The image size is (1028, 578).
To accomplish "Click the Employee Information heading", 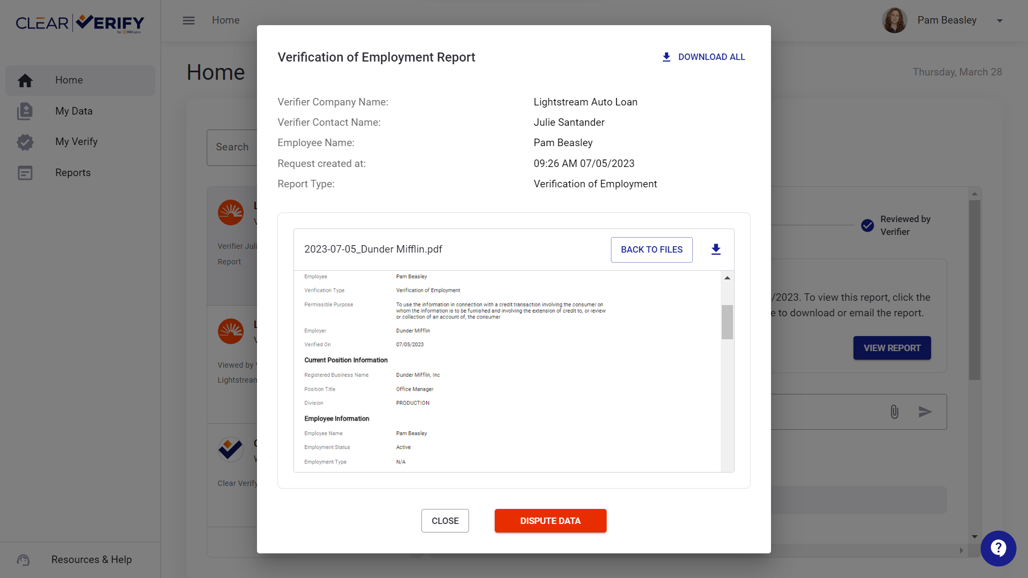I will (x=337, y=419).
